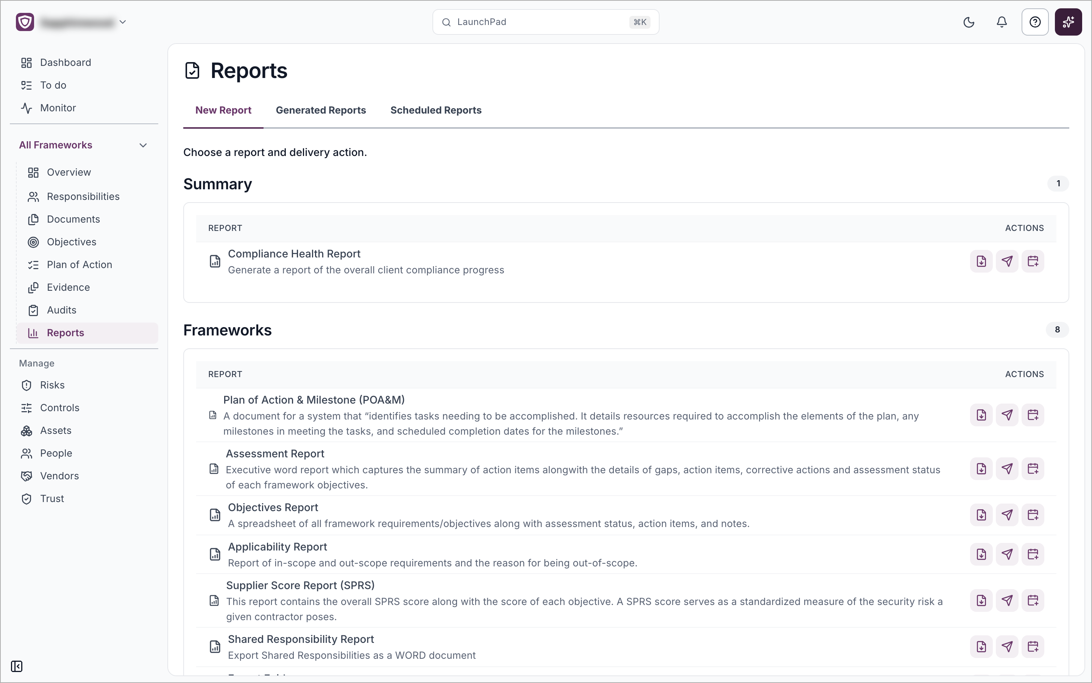Click the Plan of Action & Milestone title
This screenshot has height=683, width=1092.
(x=314, y=400)
